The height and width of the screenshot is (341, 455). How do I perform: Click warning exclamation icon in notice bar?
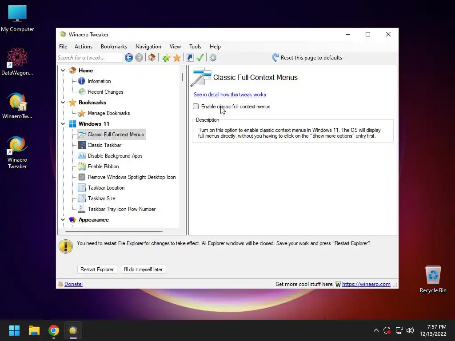[x=66, y=246]
